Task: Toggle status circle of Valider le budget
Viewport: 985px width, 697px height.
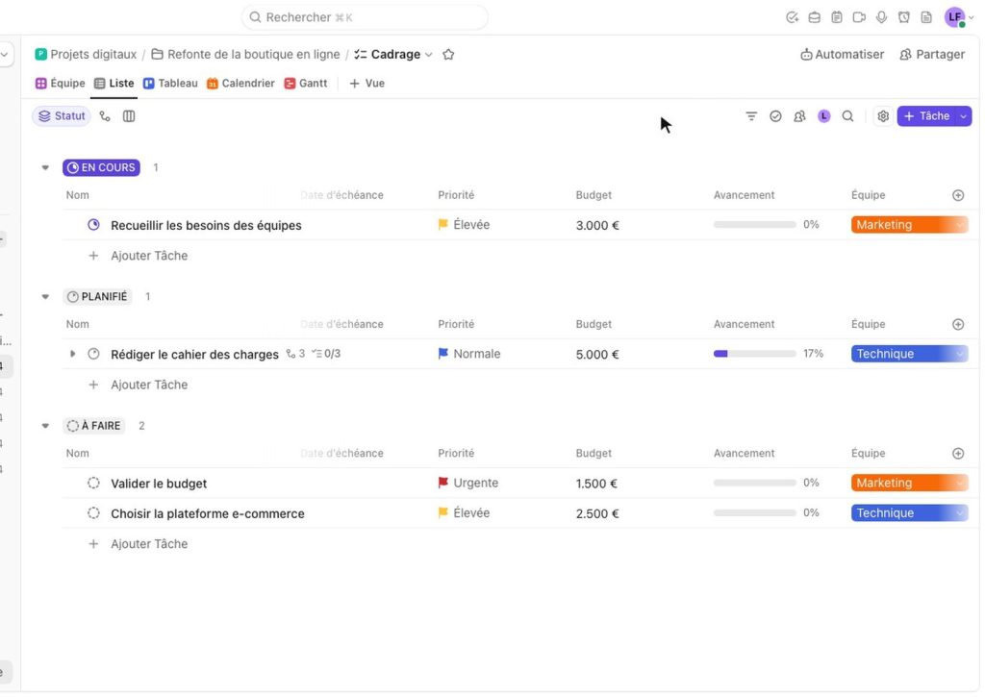Action: (93, 483)
